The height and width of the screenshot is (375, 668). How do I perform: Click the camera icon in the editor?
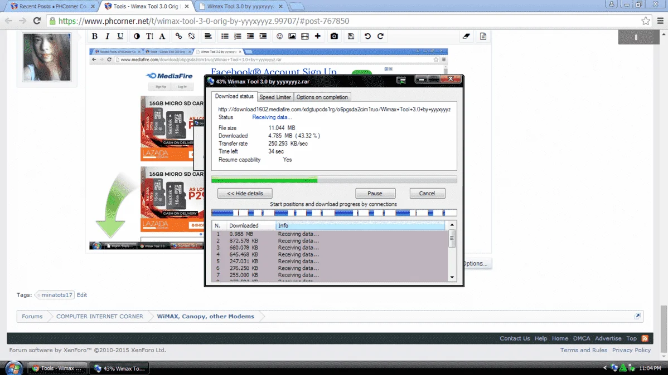click(x=334, y=36)
